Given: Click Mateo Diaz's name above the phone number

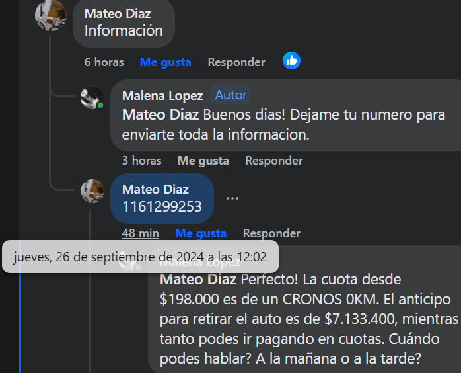Looking at the screenshot, I should pos(155,189).
